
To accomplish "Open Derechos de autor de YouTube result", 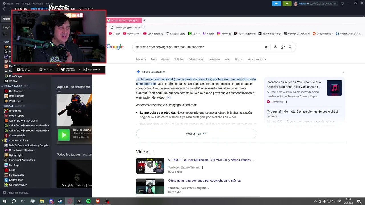I will [294, 85].
